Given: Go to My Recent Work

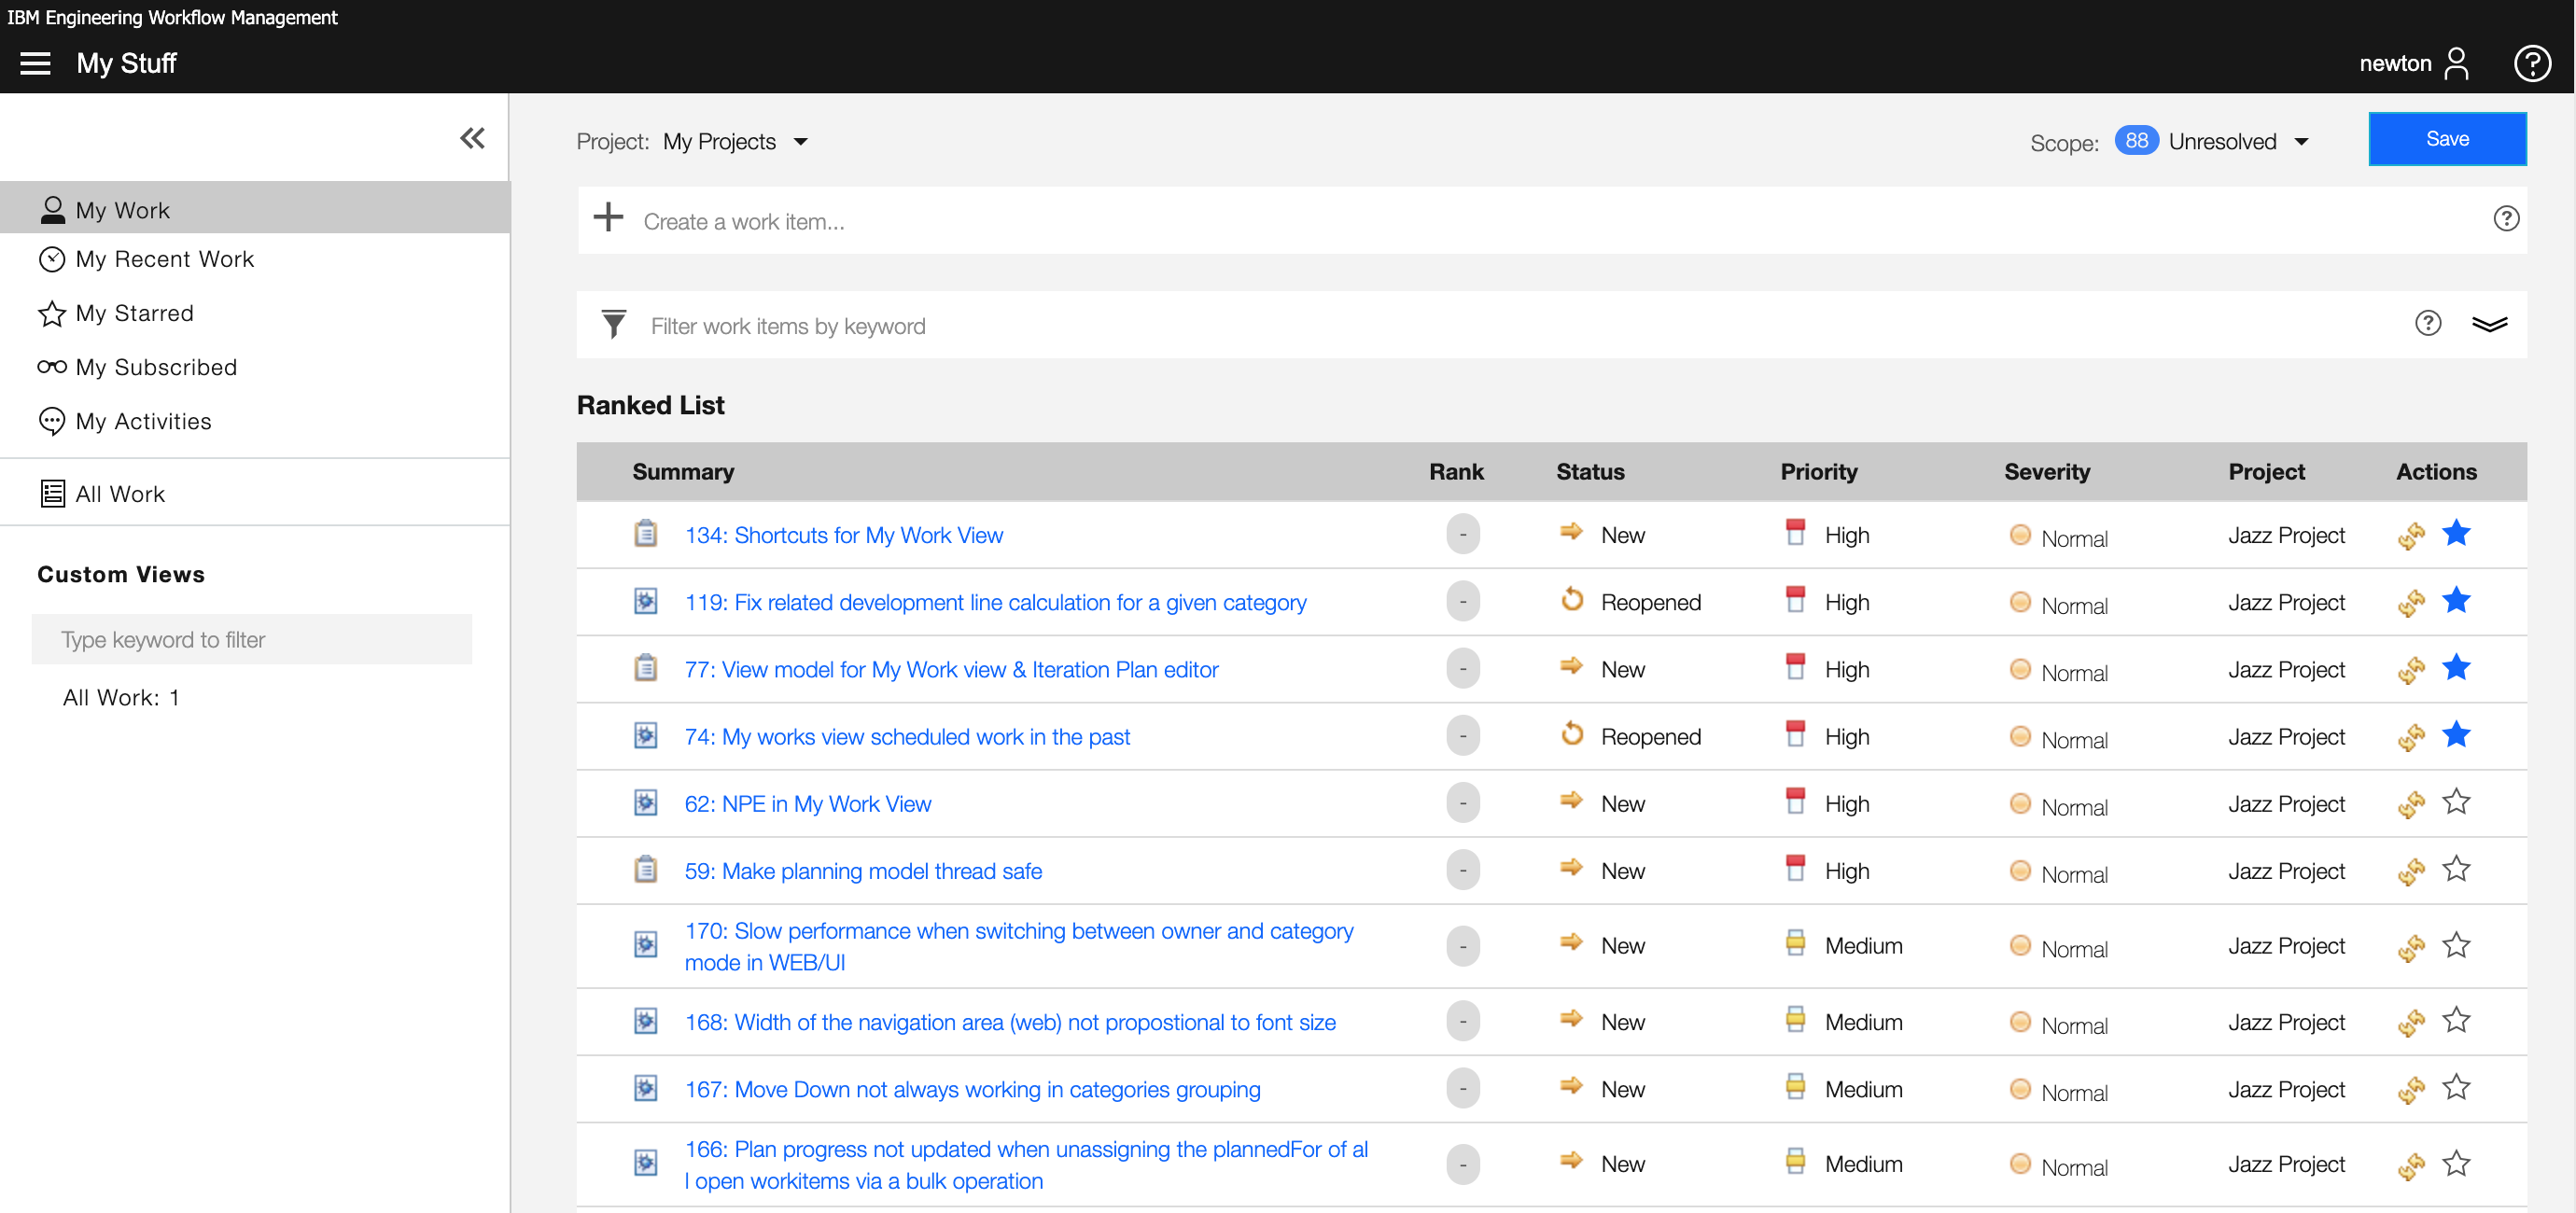Looking at the screenshot, I should 165,259.
